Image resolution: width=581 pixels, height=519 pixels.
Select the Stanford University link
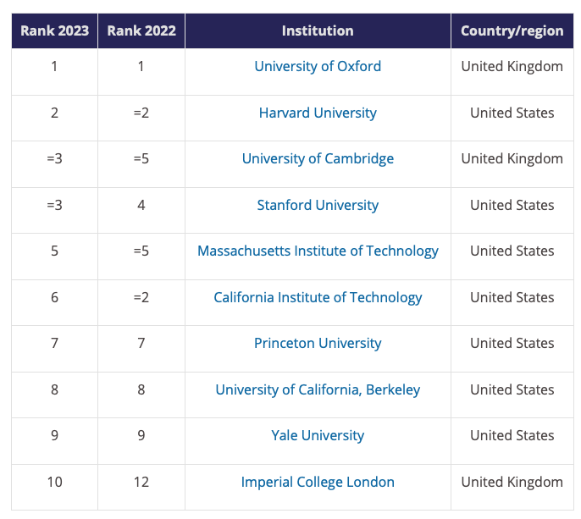click(318, 205)
